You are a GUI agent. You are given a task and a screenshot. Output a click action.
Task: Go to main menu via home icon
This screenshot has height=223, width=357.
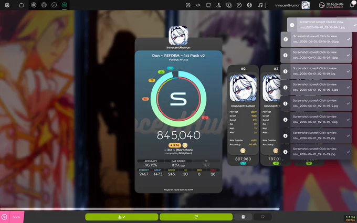tap(22, 5)
